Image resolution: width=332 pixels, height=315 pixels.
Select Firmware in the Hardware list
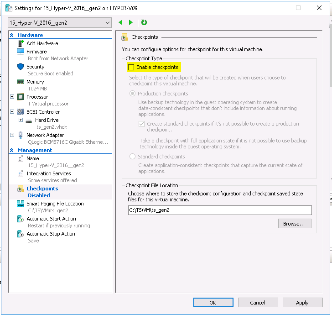[36, 52]
